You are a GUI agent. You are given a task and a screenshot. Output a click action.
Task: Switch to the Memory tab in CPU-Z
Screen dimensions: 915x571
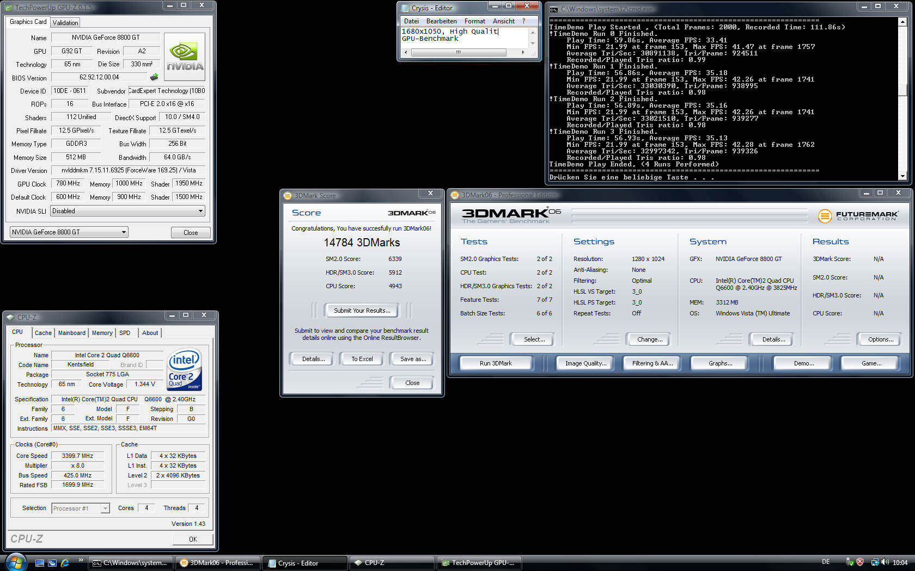pyautogui.click(x=102, y=333)
